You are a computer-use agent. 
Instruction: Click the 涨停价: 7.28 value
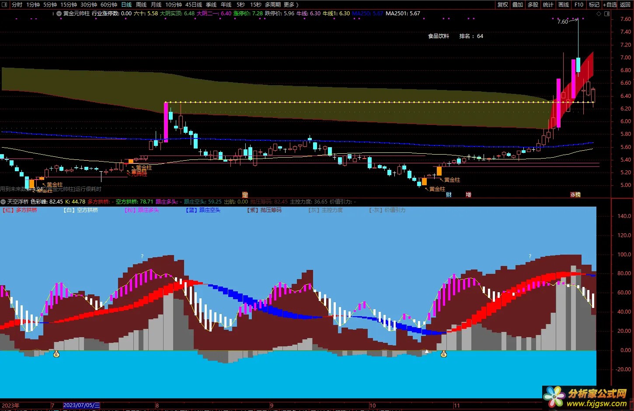[x=248, y=14]
